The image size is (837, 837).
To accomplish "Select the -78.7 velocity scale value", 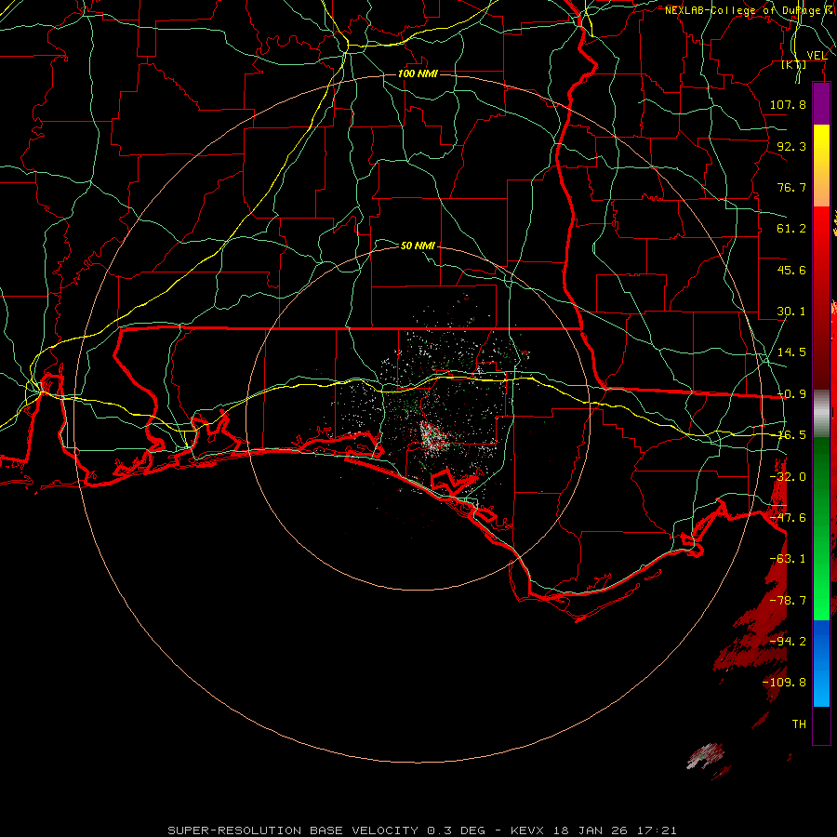I will point(788,601).
